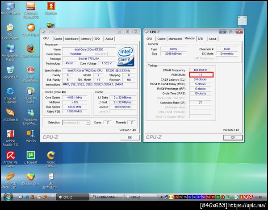Launch CyberLink PowerDVD from the desktop

tap(31, 10)
